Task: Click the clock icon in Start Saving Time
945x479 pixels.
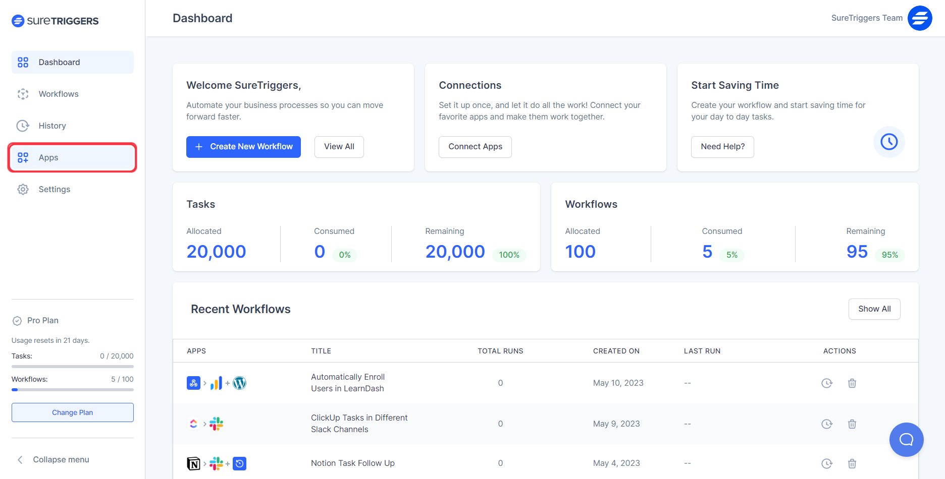Action: tap(888, 142)
